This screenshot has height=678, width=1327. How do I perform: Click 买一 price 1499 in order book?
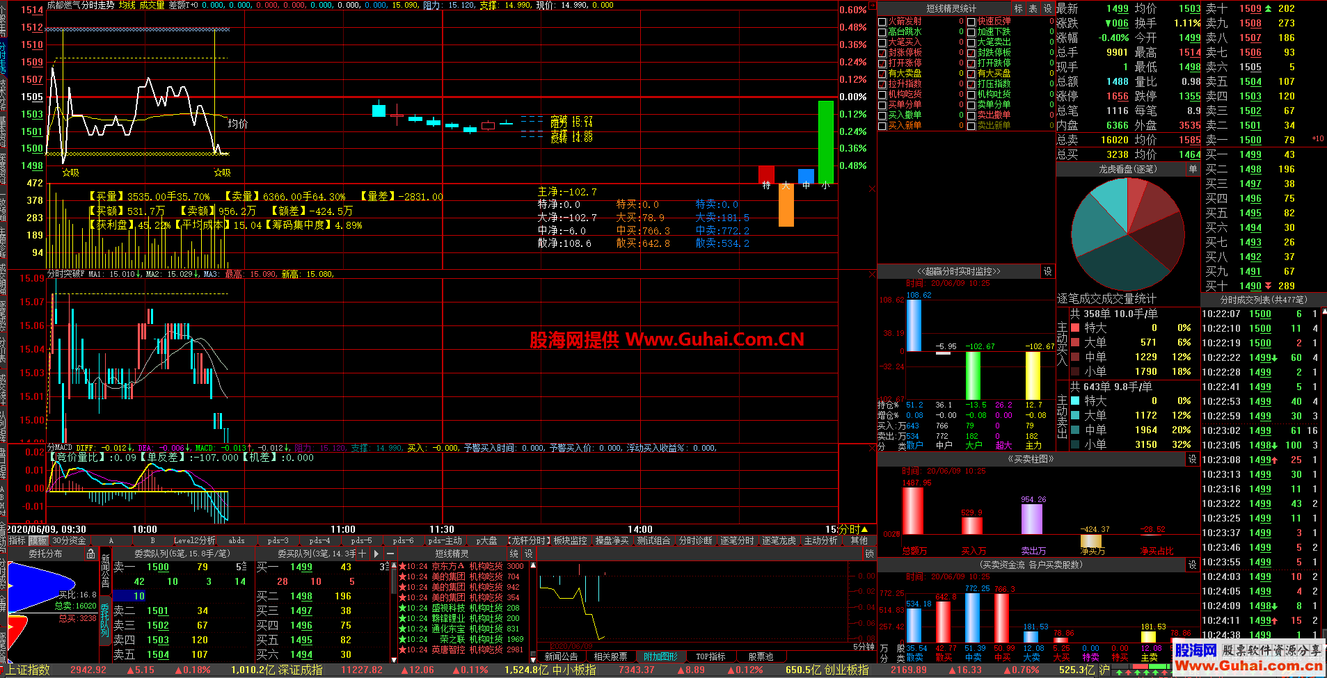(1250, 154)
